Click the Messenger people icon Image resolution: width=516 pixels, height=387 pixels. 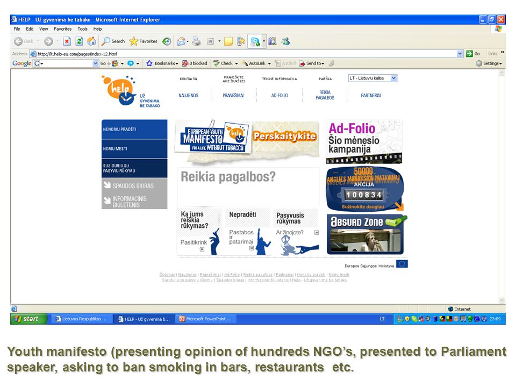285,41
